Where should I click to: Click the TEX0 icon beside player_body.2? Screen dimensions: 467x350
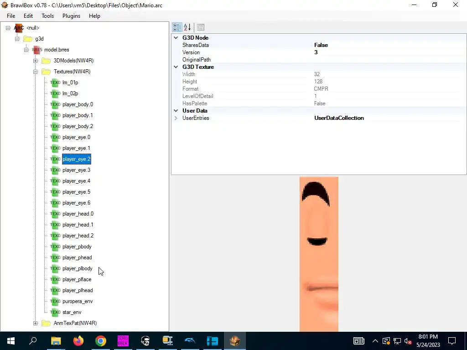(x=55, y=126)
